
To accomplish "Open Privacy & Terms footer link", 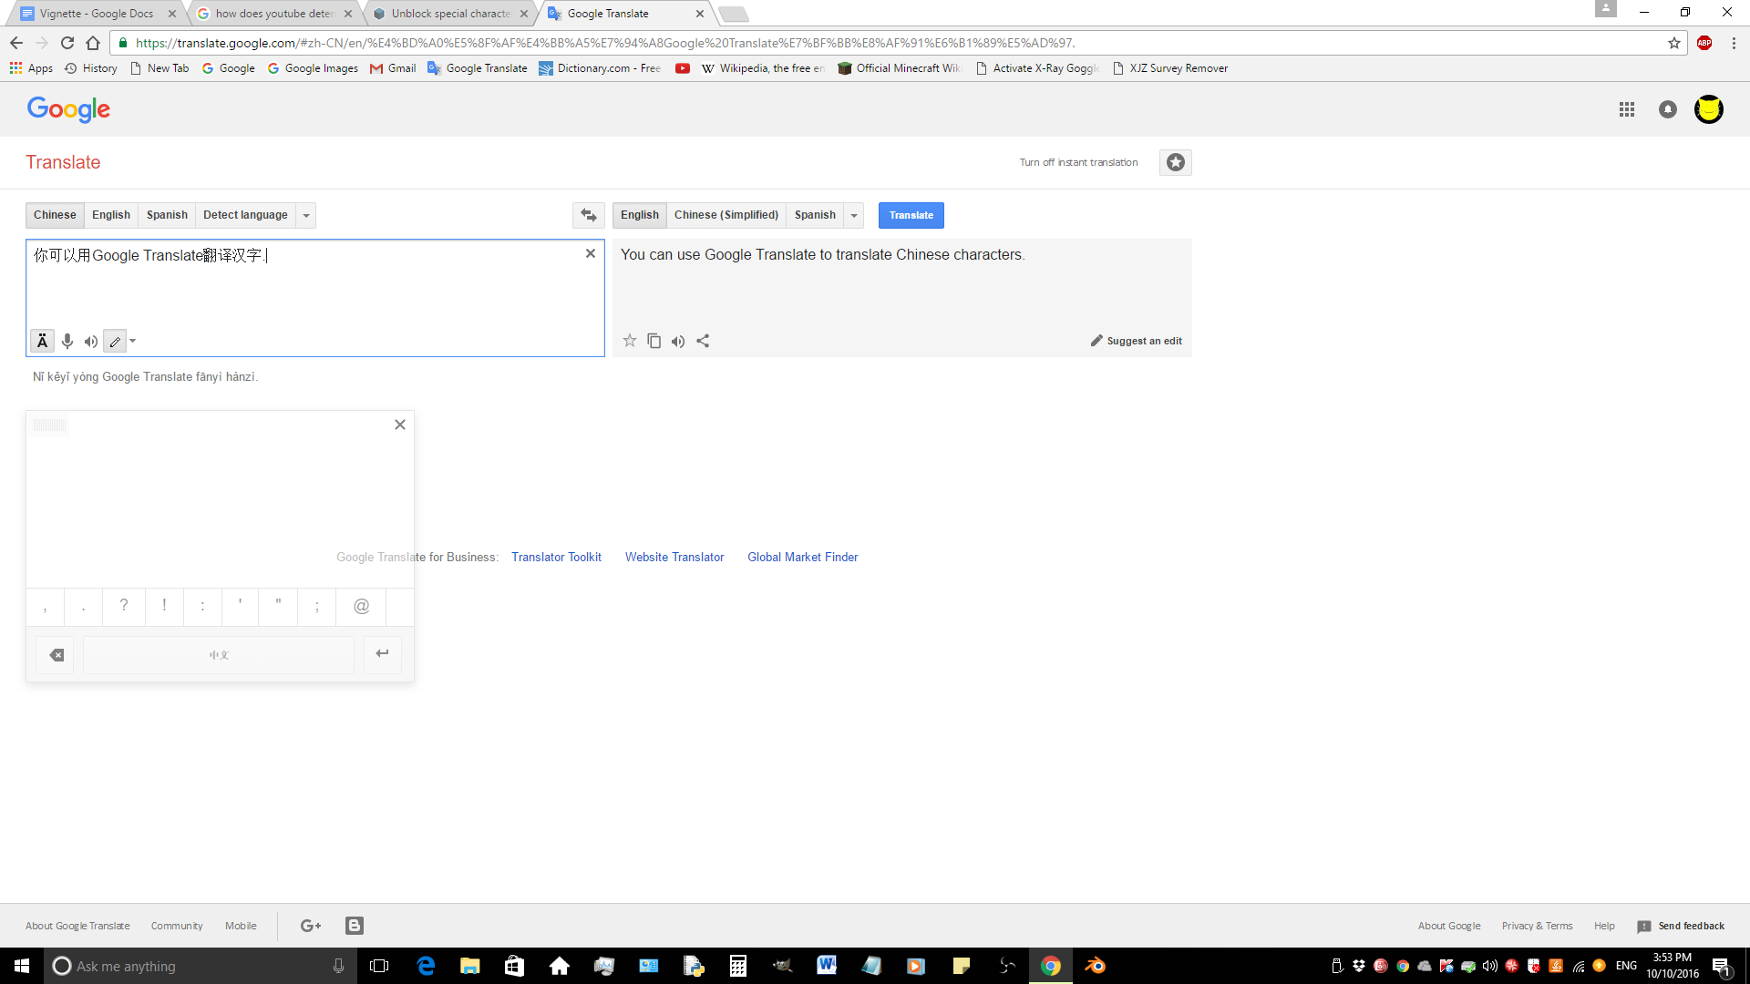I will click(1538, 926).
